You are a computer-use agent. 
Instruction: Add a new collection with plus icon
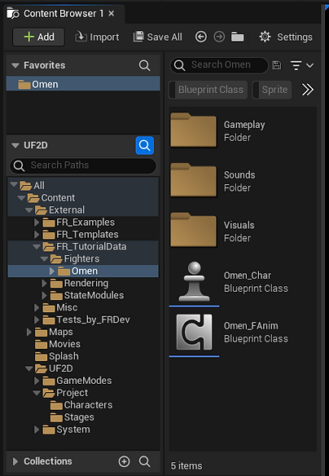[124, 461]
